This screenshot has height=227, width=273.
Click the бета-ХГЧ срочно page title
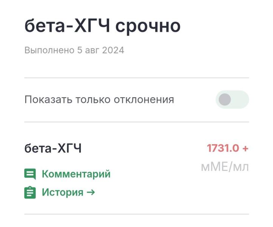coord(102,26)
